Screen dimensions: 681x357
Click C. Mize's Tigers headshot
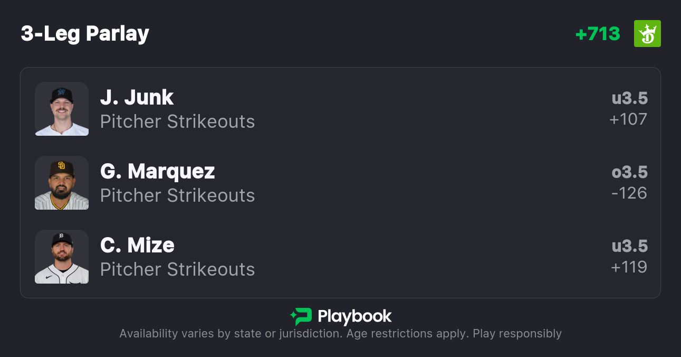pos(62,257)
